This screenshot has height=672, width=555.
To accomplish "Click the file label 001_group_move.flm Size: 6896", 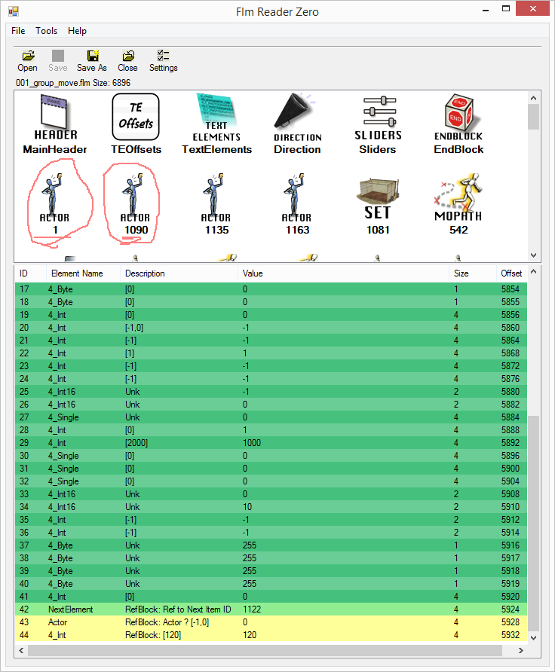I will tap(73, 83).
